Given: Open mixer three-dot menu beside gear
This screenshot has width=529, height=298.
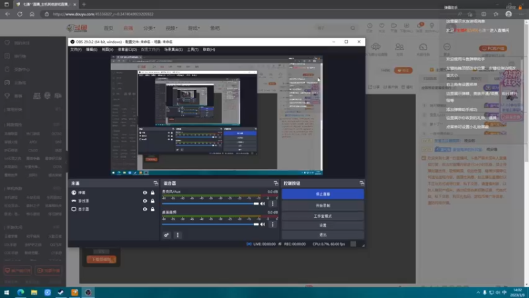Looking at the screenshot, I should (178, 235).
